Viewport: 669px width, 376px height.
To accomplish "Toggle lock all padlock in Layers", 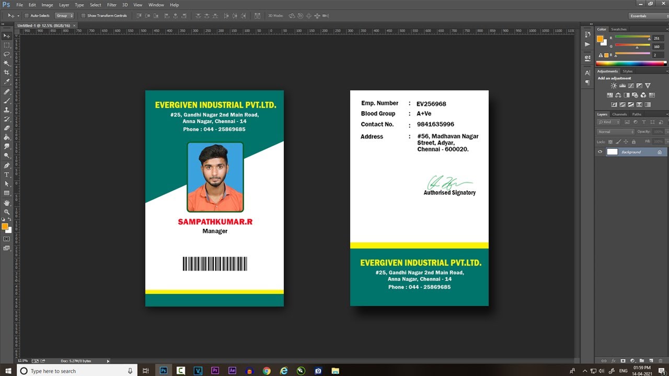I will click(x=633, y=142).
